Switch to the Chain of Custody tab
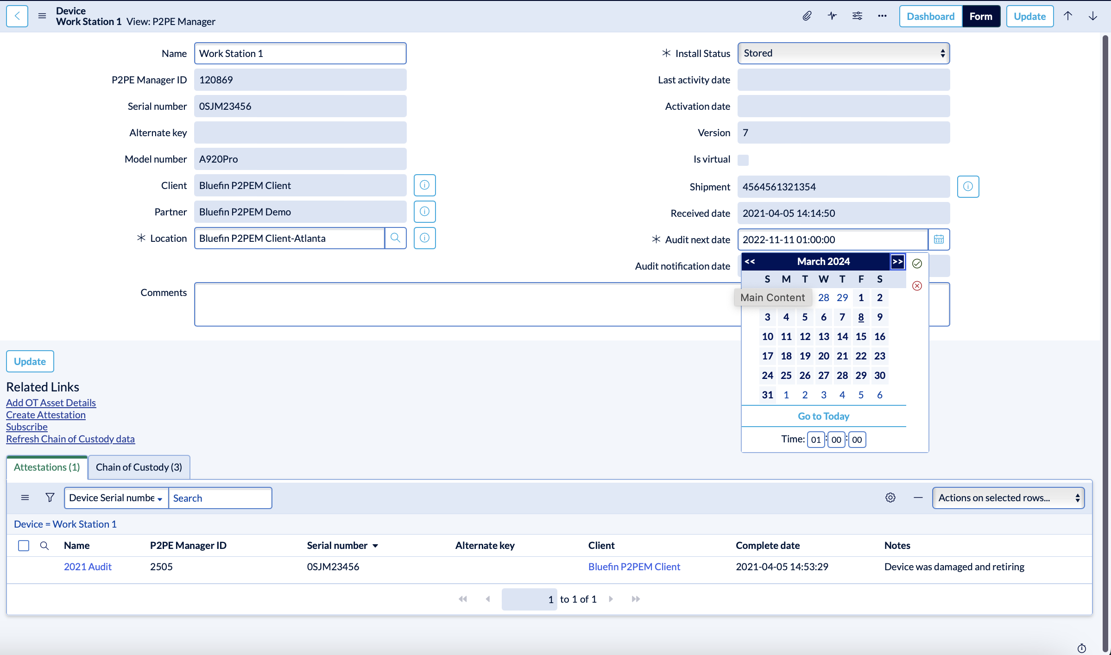Viewport: 1111px width, 655px height. 138,467
